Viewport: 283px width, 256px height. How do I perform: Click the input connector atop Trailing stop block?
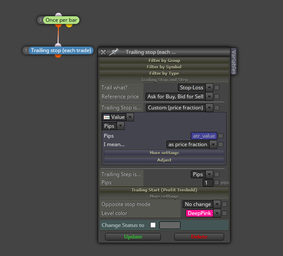[58, 45]
